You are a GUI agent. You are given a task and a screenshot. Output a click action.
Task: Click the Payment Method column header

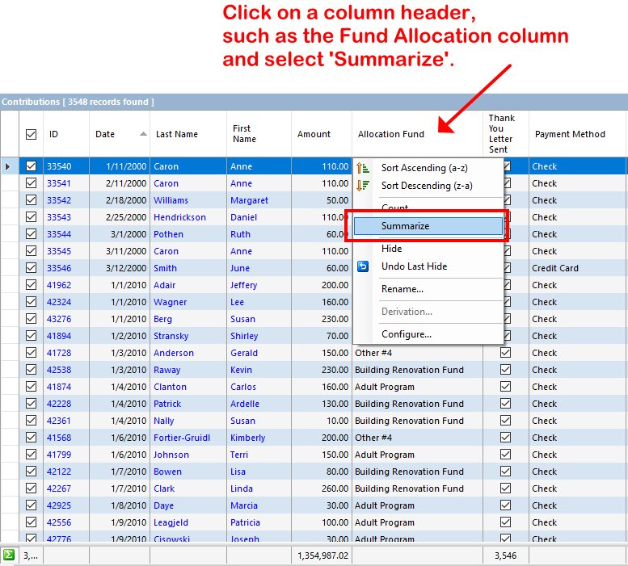570,135
